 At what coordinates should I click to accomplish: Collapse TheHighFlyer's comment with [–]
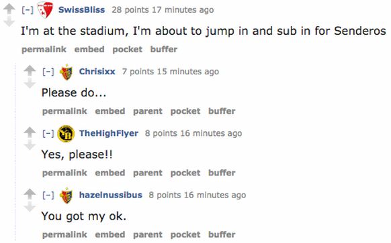point(48,133)
